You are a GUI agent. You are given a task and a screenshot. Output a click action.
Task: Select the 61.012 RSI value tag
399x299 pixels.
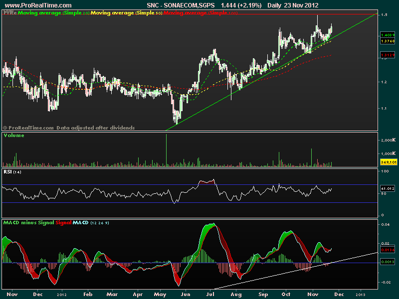coord(388,188)
